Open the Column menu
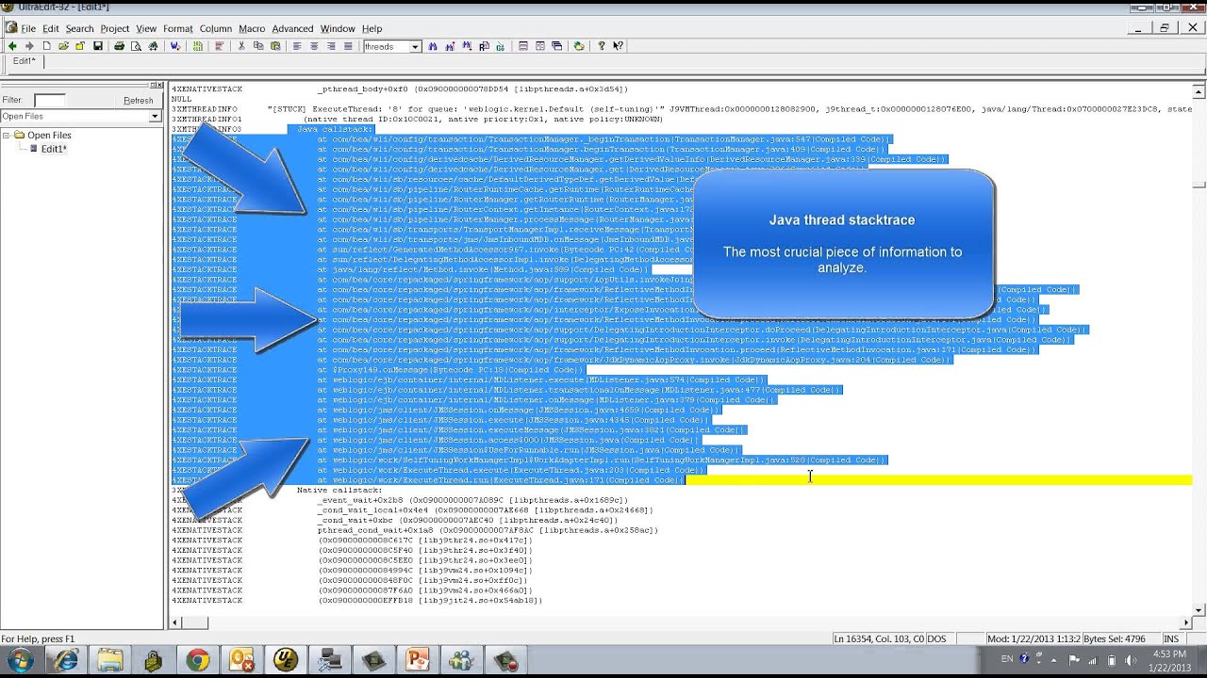The height and width of the screenshot is (678, 1207). click(x=215, y=28)
